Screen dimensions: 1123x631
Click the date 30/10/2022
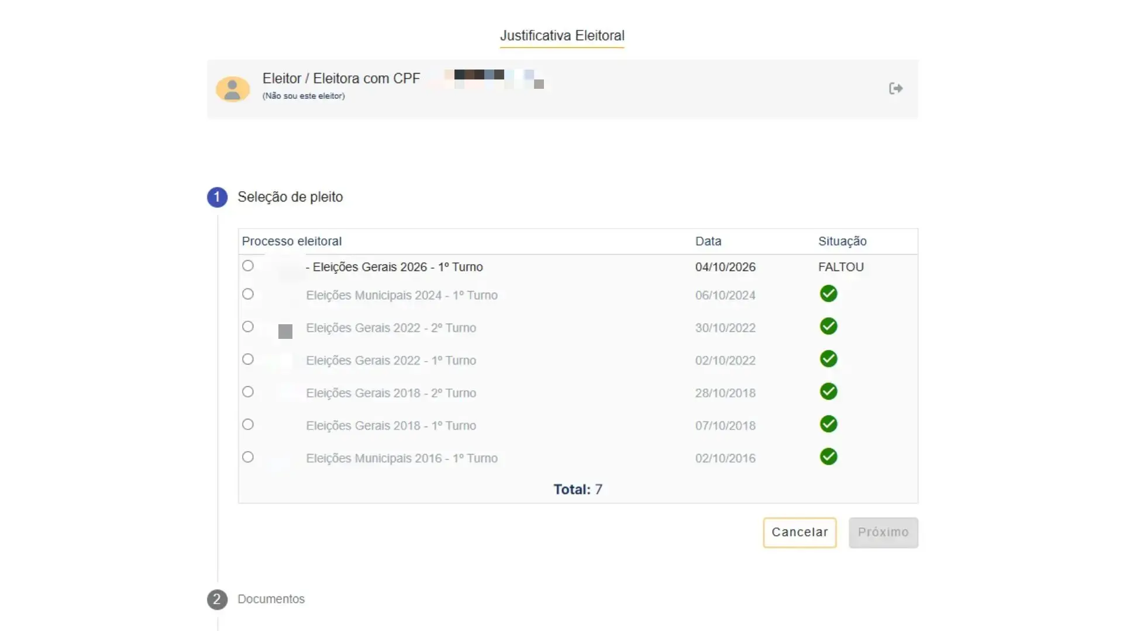point(725,328)
